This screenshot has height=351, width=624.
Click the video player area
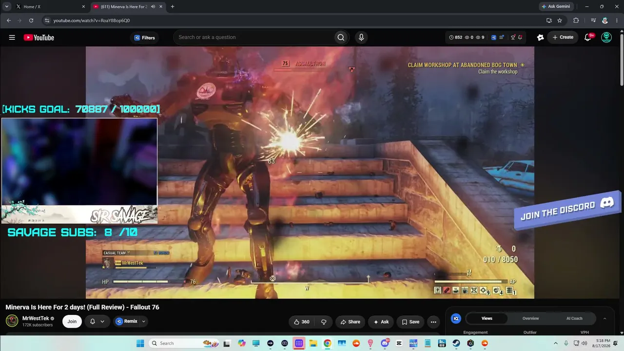click(x=310, y=173)
